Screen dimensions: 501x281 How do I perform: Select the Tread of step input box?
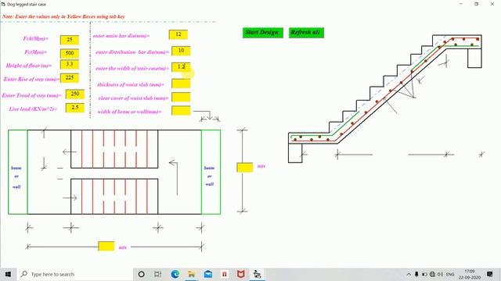click(x=75, y=94)
